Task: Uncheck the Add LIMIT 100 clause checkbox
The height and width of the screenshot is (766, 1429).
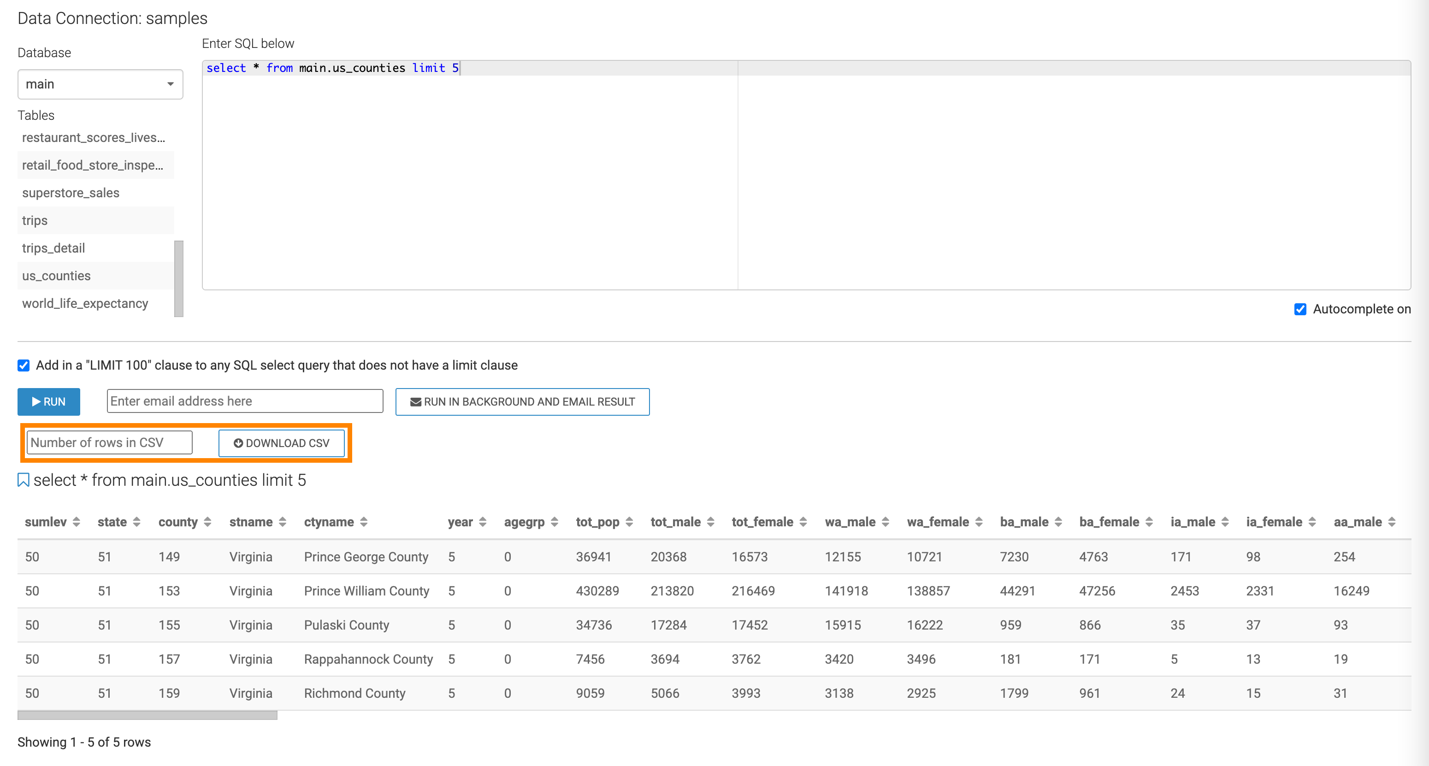Action: pos(24,365)
